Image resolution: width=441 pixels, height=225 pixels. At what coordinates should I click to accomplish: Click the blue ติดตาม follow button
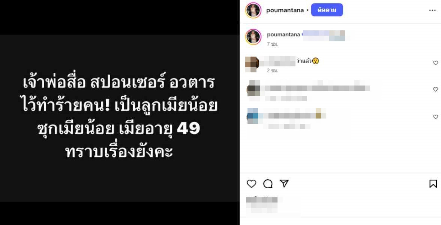[x=327, y=10]
